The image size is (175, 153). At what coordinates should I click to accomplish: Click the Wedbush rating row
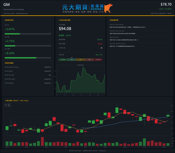28,83
